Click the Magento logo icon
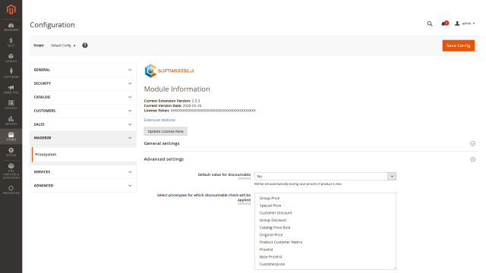The width and height of the screenshot is (486, 273). [11, 10]
